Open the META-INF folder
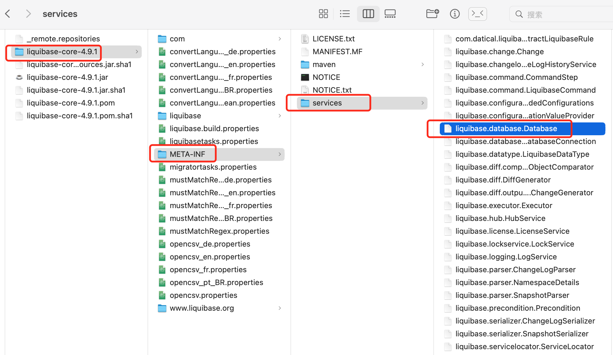 187,154
